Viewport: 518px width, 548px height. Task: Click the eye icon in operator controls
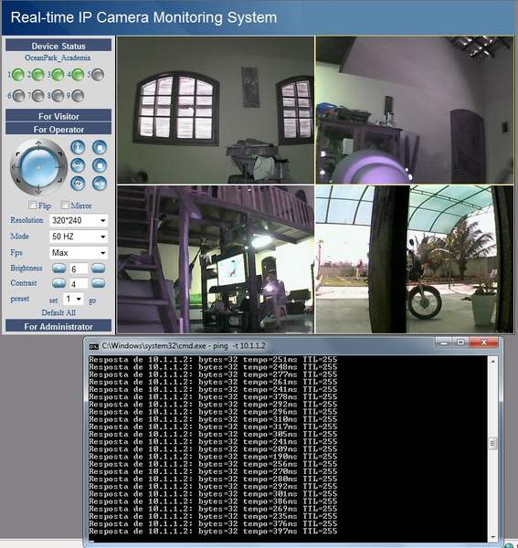point(78,184)
